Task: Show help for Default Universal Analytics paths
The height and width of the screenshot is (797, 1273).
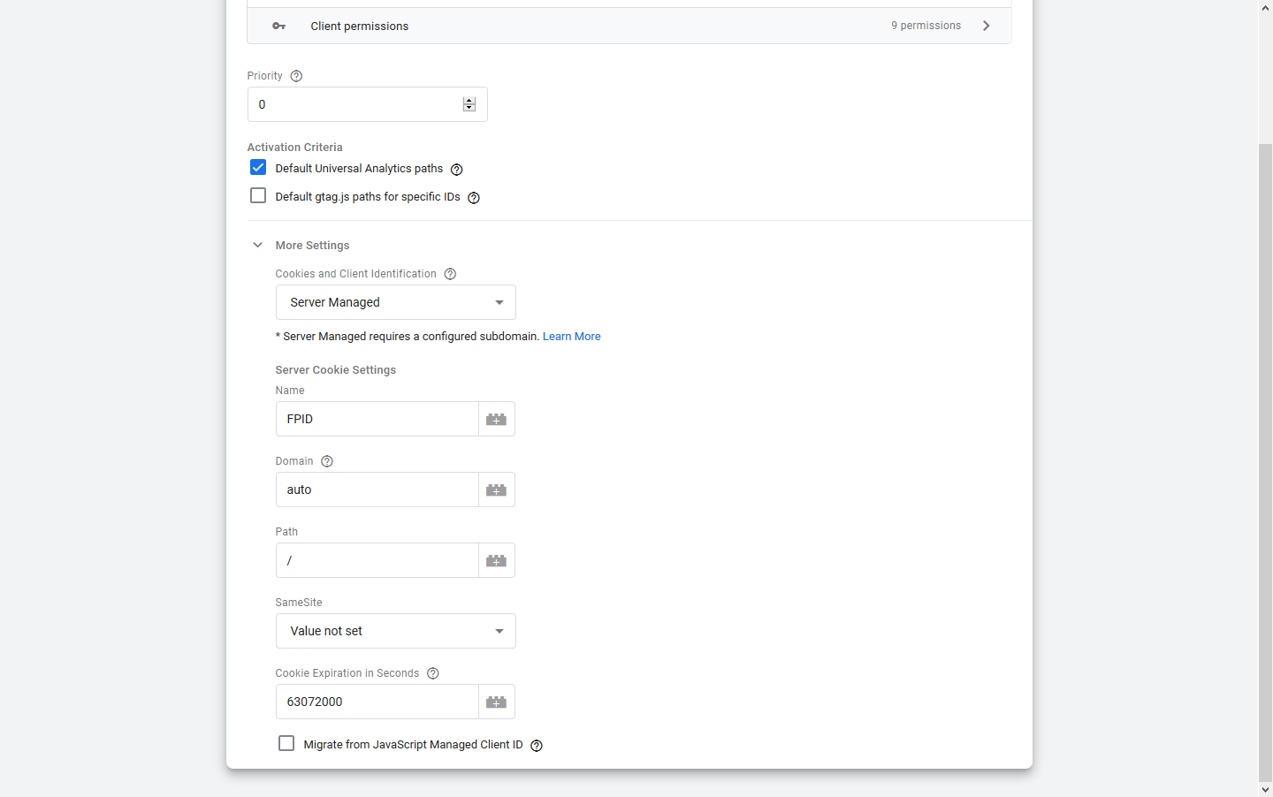Action: coord(457,170)
